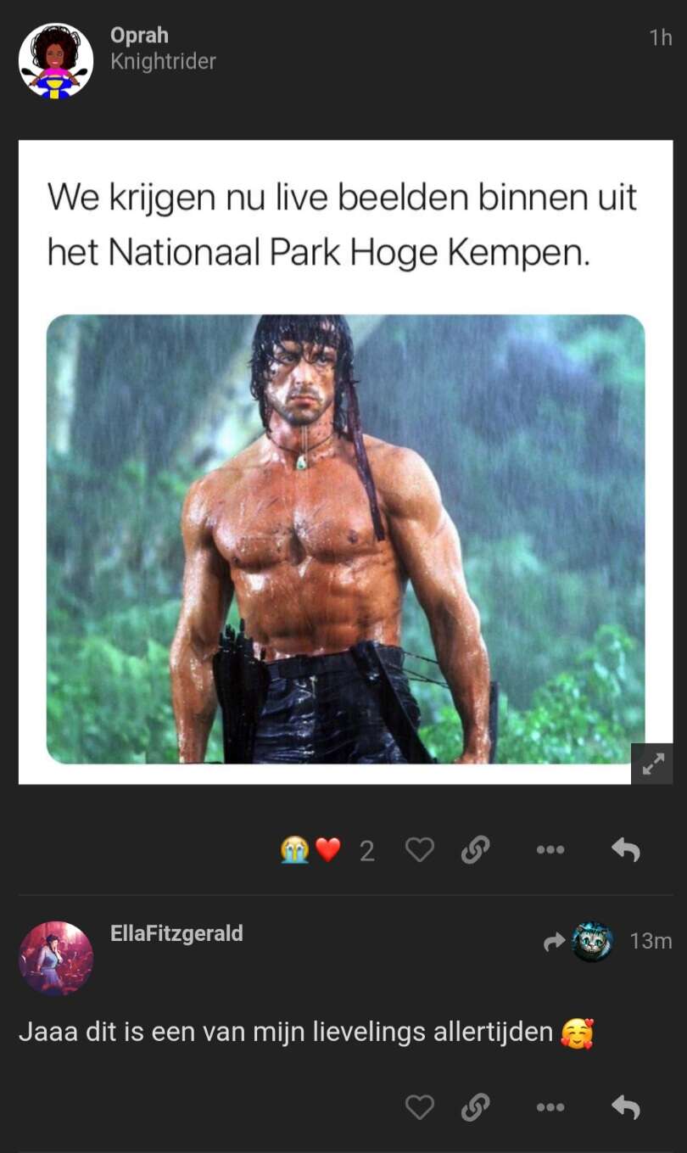Open EllaFitzgerald's profile avatar
Screen dimensions: 687x1153
[x=56, y=958]
